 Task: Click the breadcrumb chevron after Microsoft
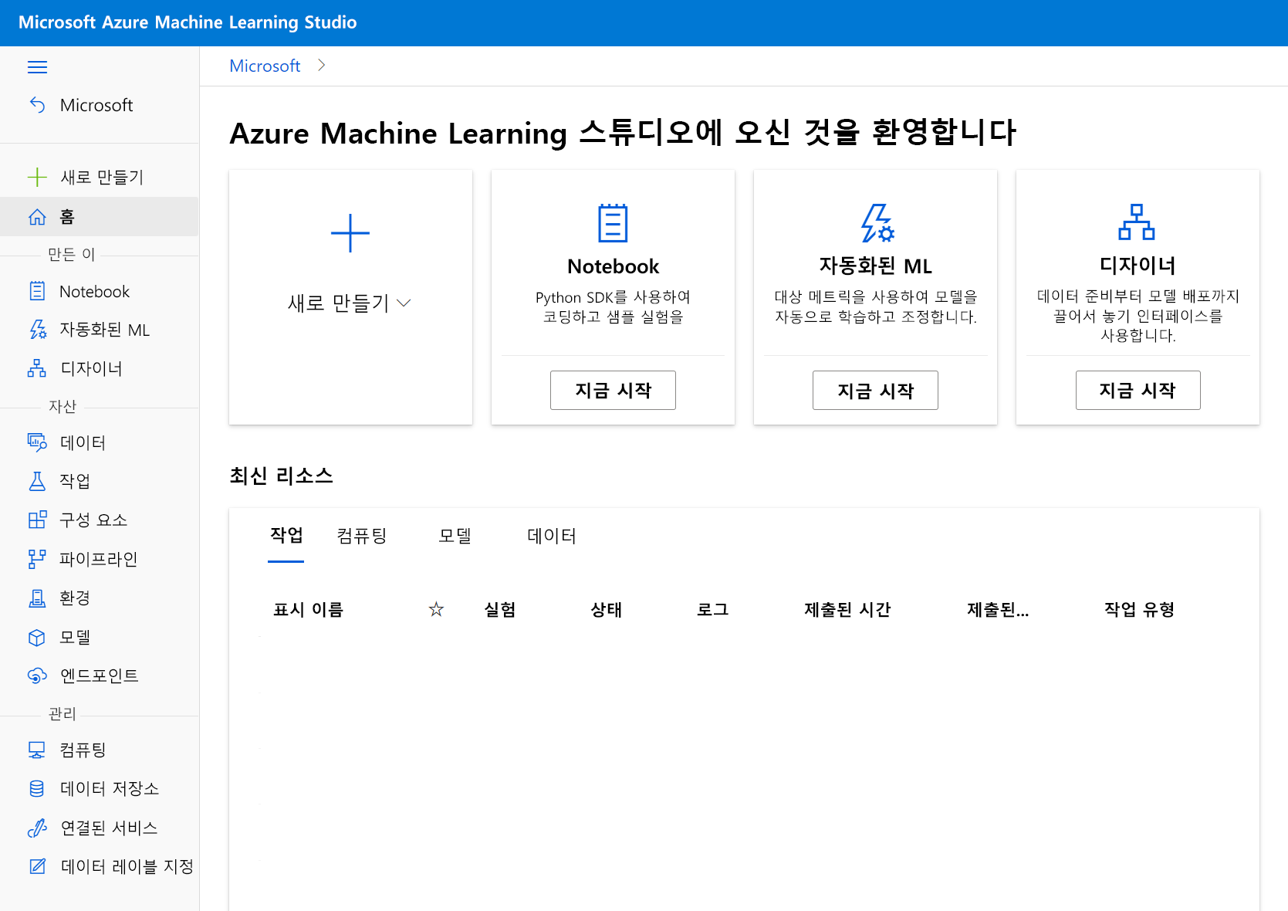tap(322, 66)
